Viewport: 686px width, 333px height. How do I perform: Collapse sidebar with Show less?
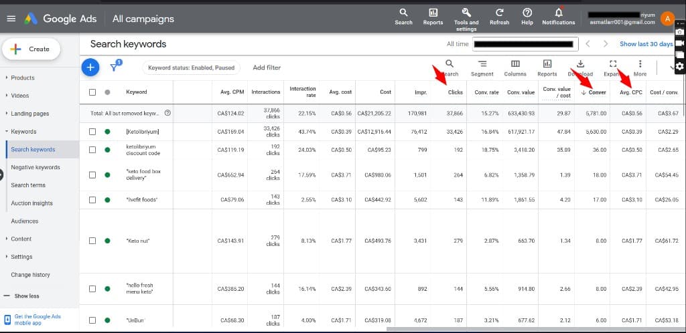(22, 296)
